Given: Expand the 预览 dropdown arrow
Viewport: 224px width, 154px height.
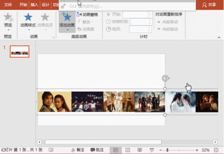Looking at the screenshot, I should (8, 30).
